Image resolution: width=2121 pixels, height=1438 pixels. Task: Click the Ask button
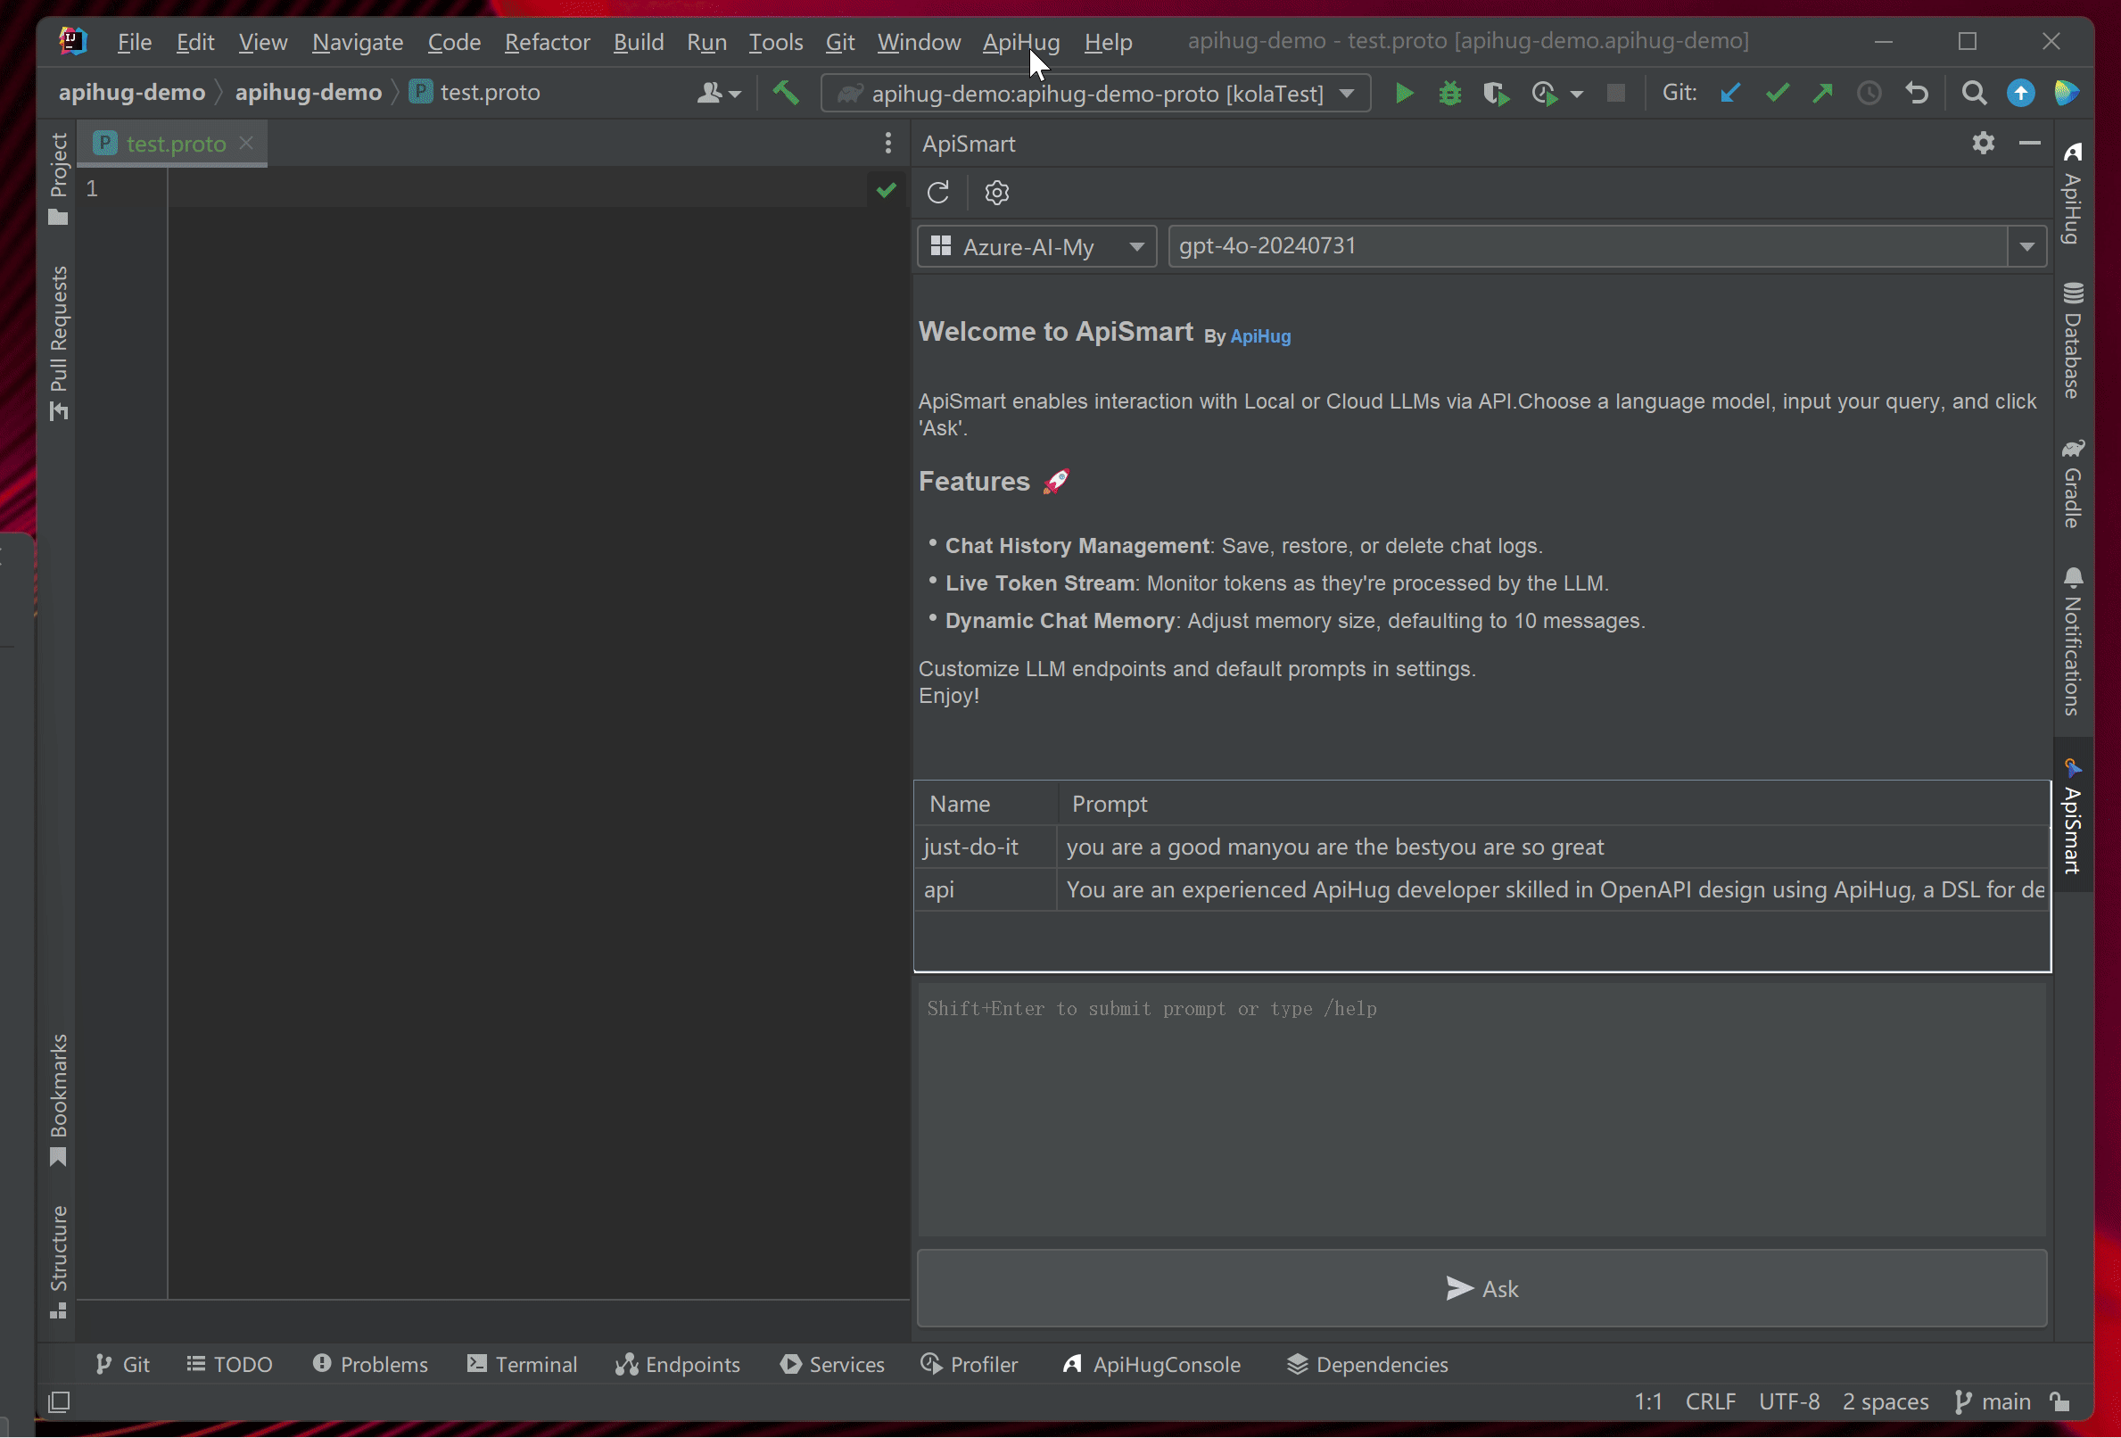(x=1481, y=1288)
